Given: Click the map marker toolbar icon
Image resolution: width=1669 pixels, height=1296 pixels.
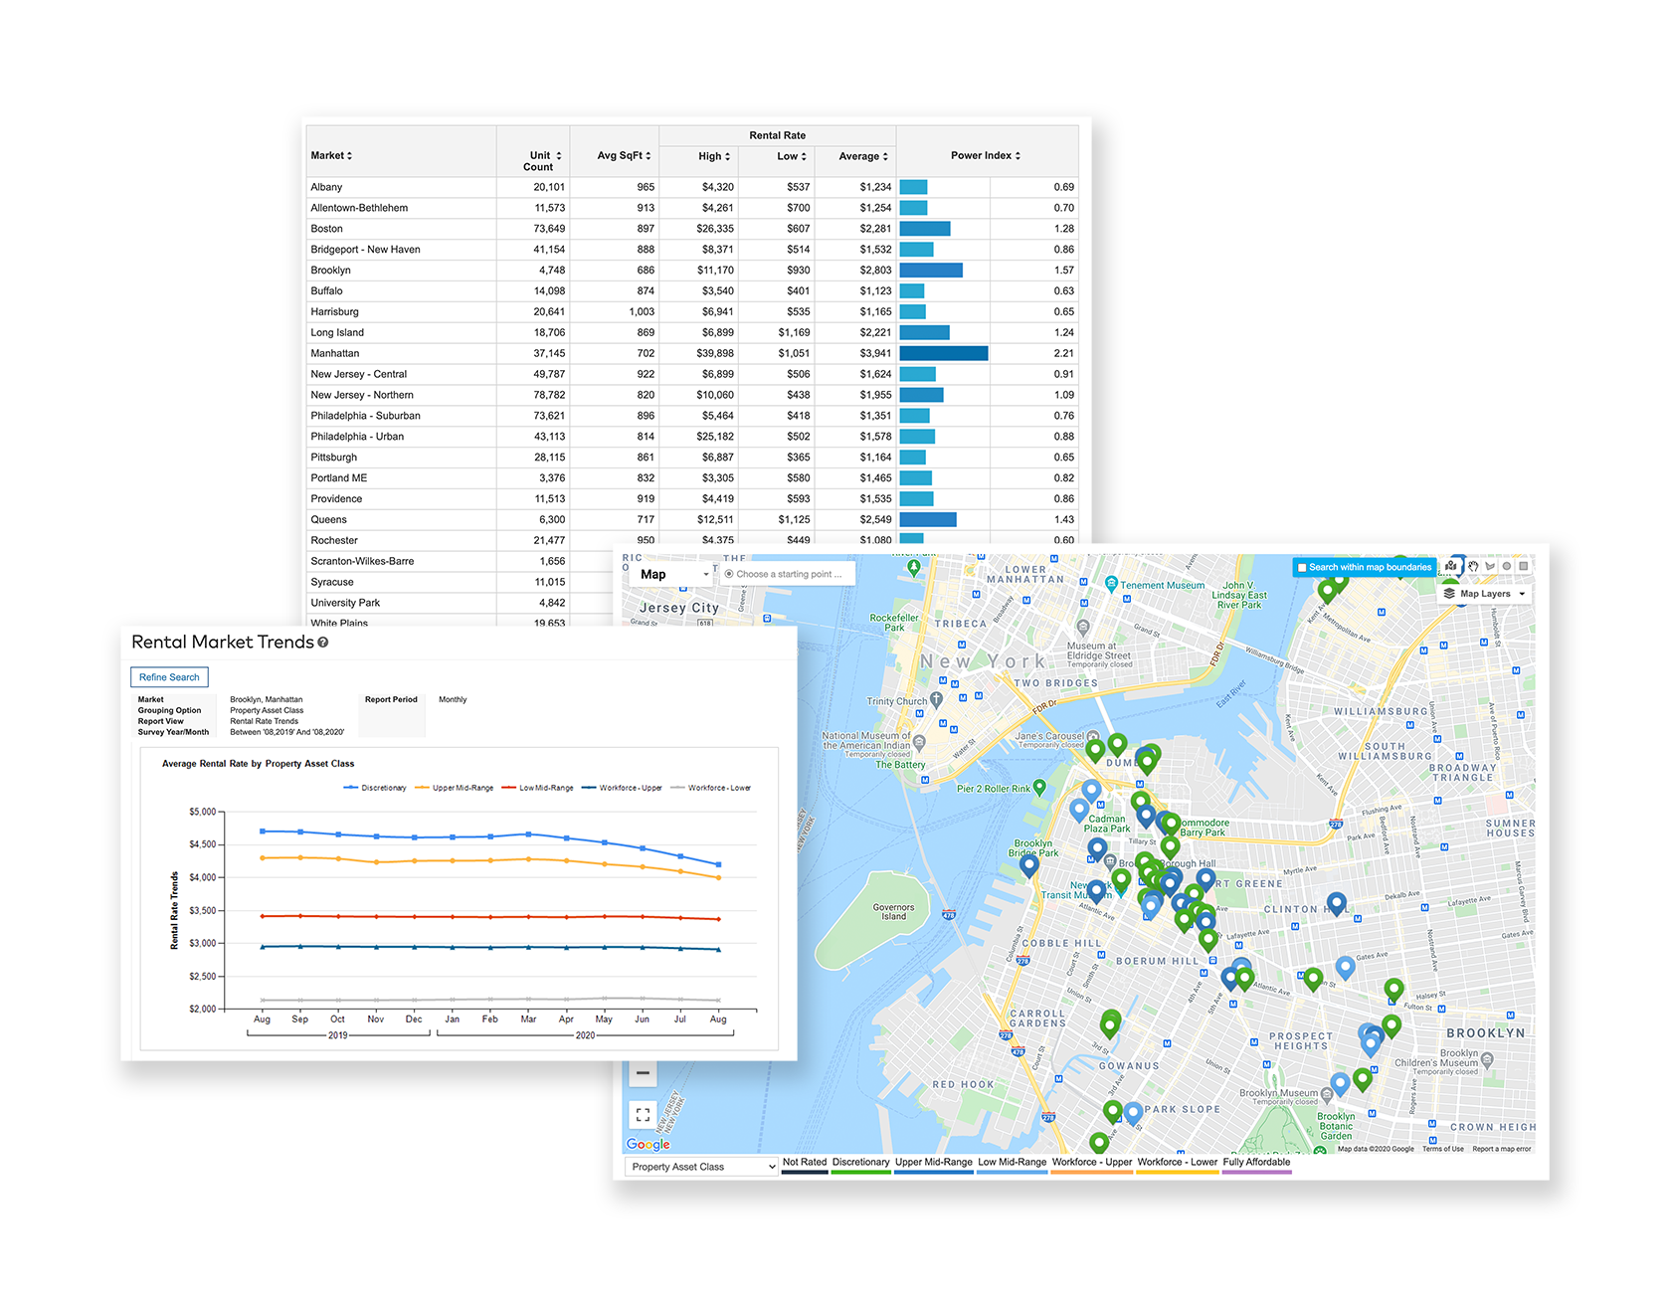Looking at the screenshot, I should (1452, 567).
